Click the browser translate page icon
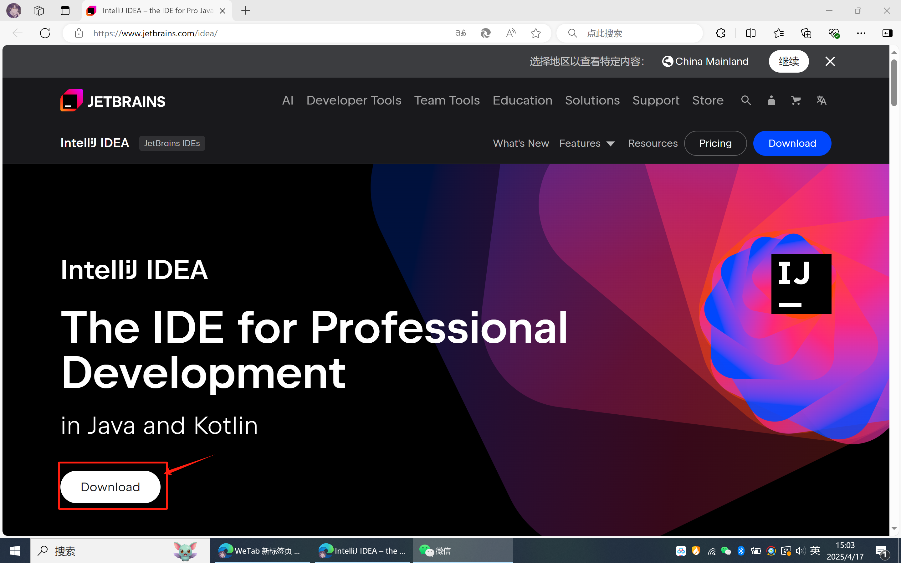This screenshot has height=563, width=901. [461, 33]
